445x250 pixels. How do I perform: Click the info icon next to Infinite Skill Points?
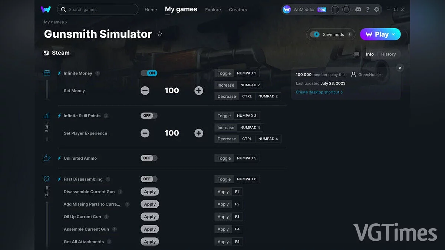[106, 116]
